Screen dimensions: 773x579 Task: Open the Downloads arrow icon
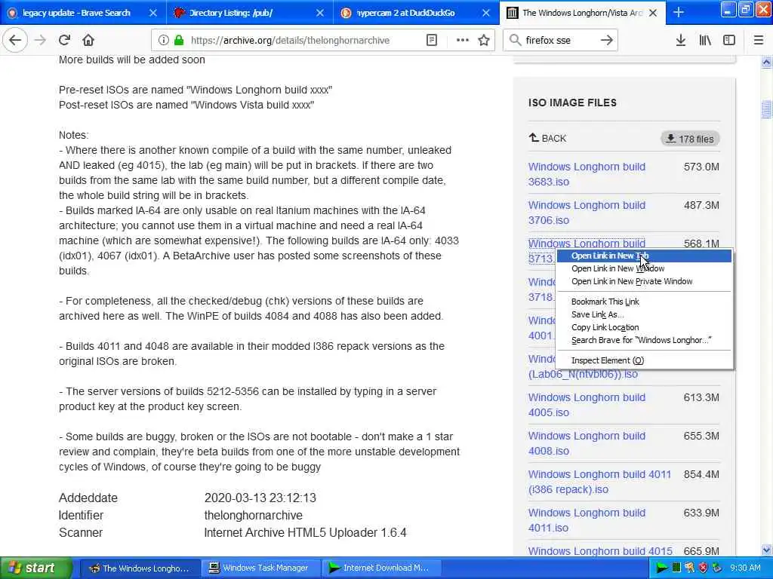pos(681,41)
